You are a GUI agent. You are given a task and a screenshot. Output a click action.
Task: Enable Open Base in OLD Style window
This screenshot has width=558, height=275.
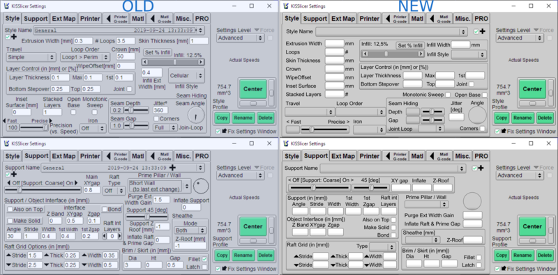tap(73, 112)
